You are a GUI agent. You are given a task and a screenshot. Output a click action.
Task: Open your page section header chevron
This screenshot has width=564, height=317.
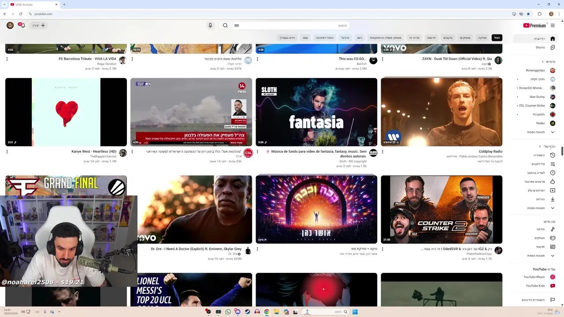pos(540,146)
